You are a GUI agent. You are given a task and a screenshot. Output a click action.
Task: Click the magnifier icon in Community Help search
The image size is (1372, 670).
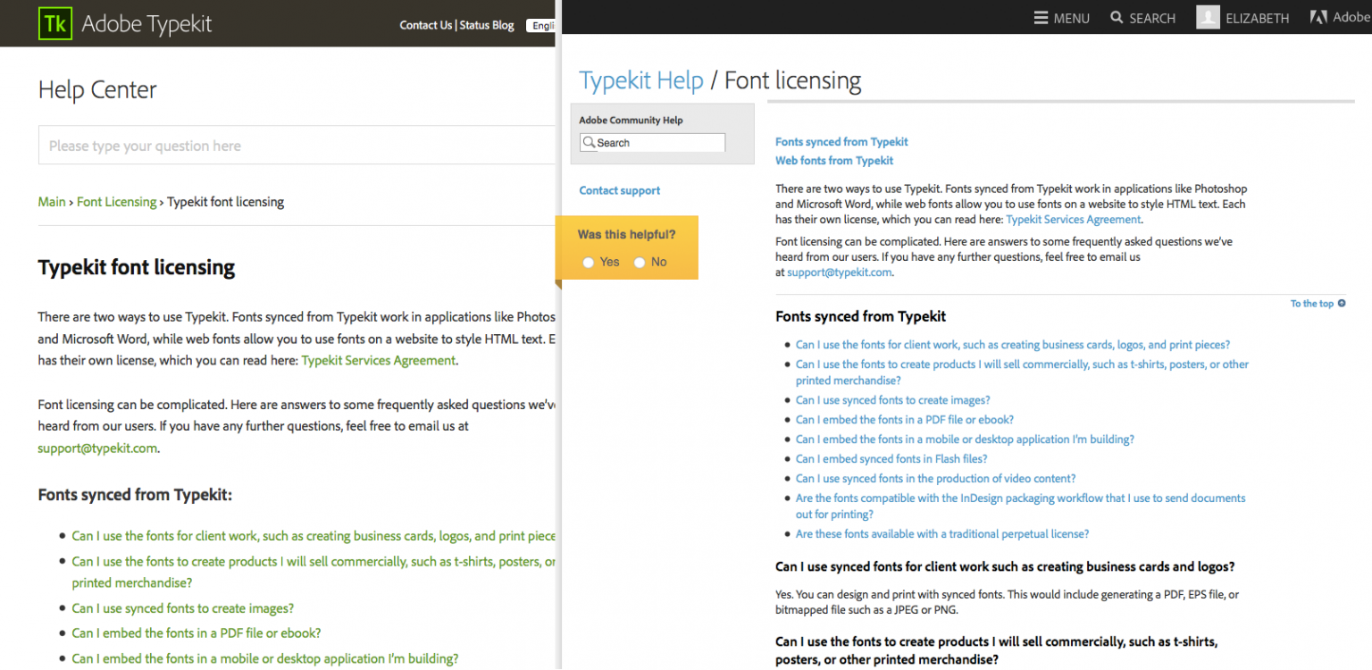(590, 142)
